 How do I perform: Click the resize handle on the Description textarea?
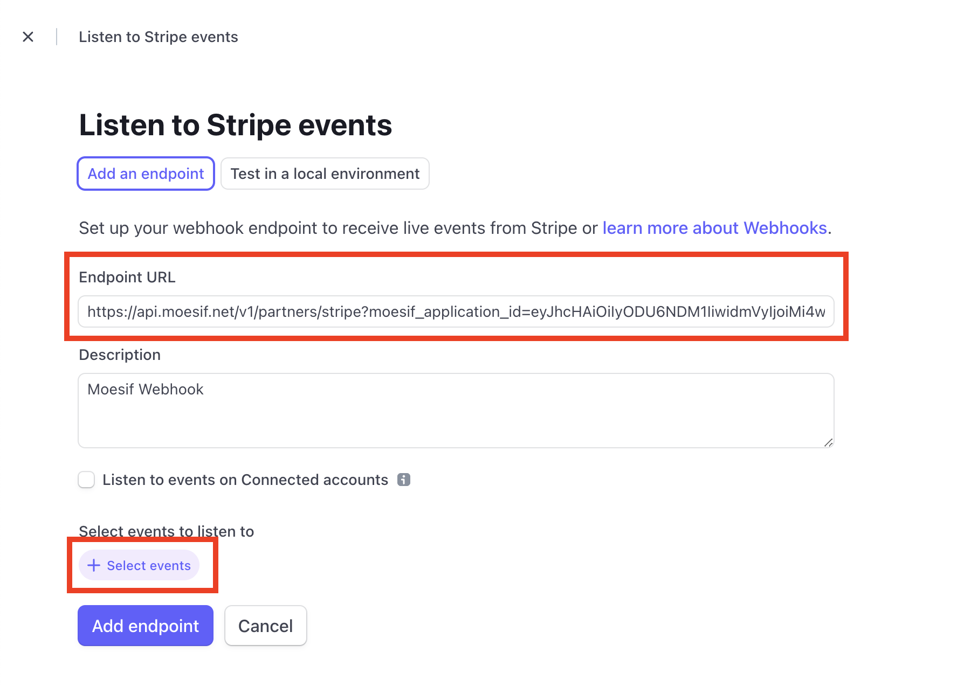pos(828,442)
